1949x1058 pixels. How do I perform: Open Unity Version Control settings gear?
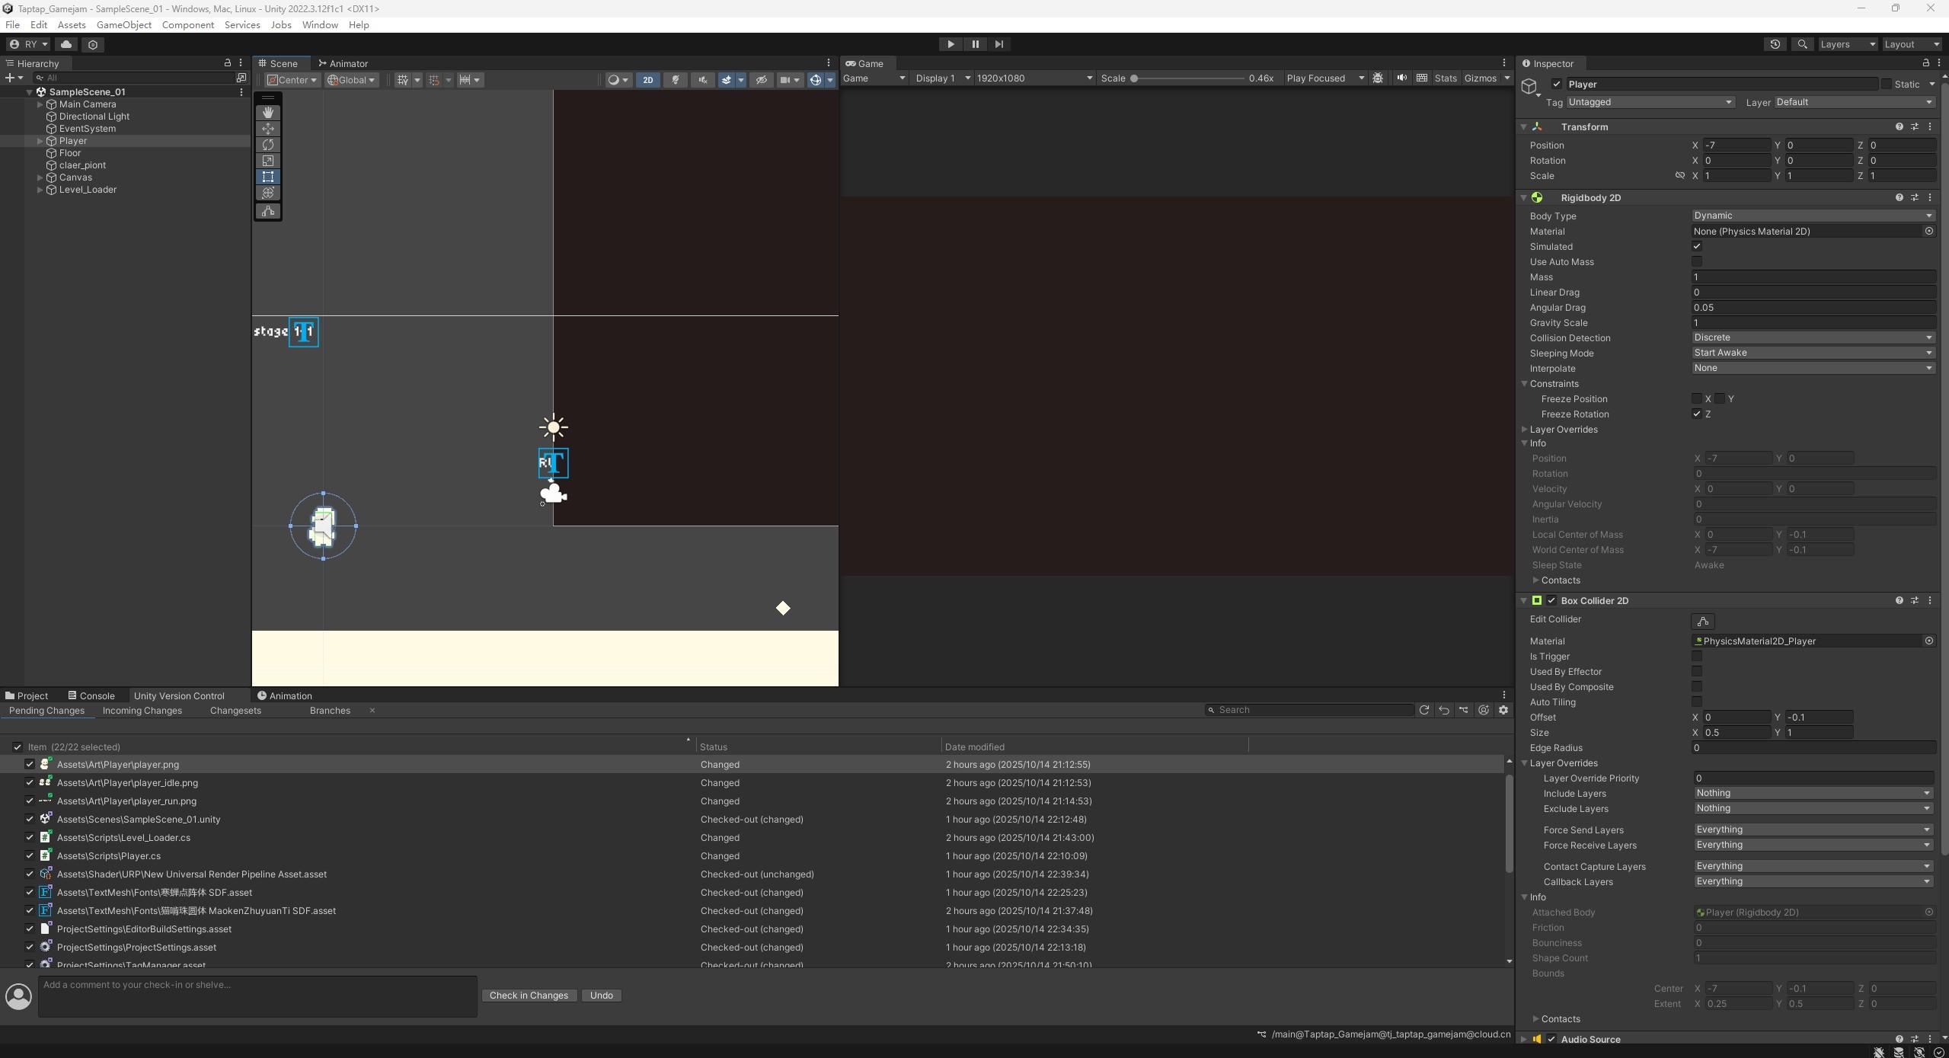point(1503,710)
